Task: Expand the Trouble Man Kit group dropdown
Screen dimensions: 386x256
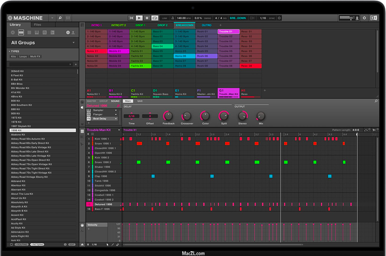Action: coord(119,130)
